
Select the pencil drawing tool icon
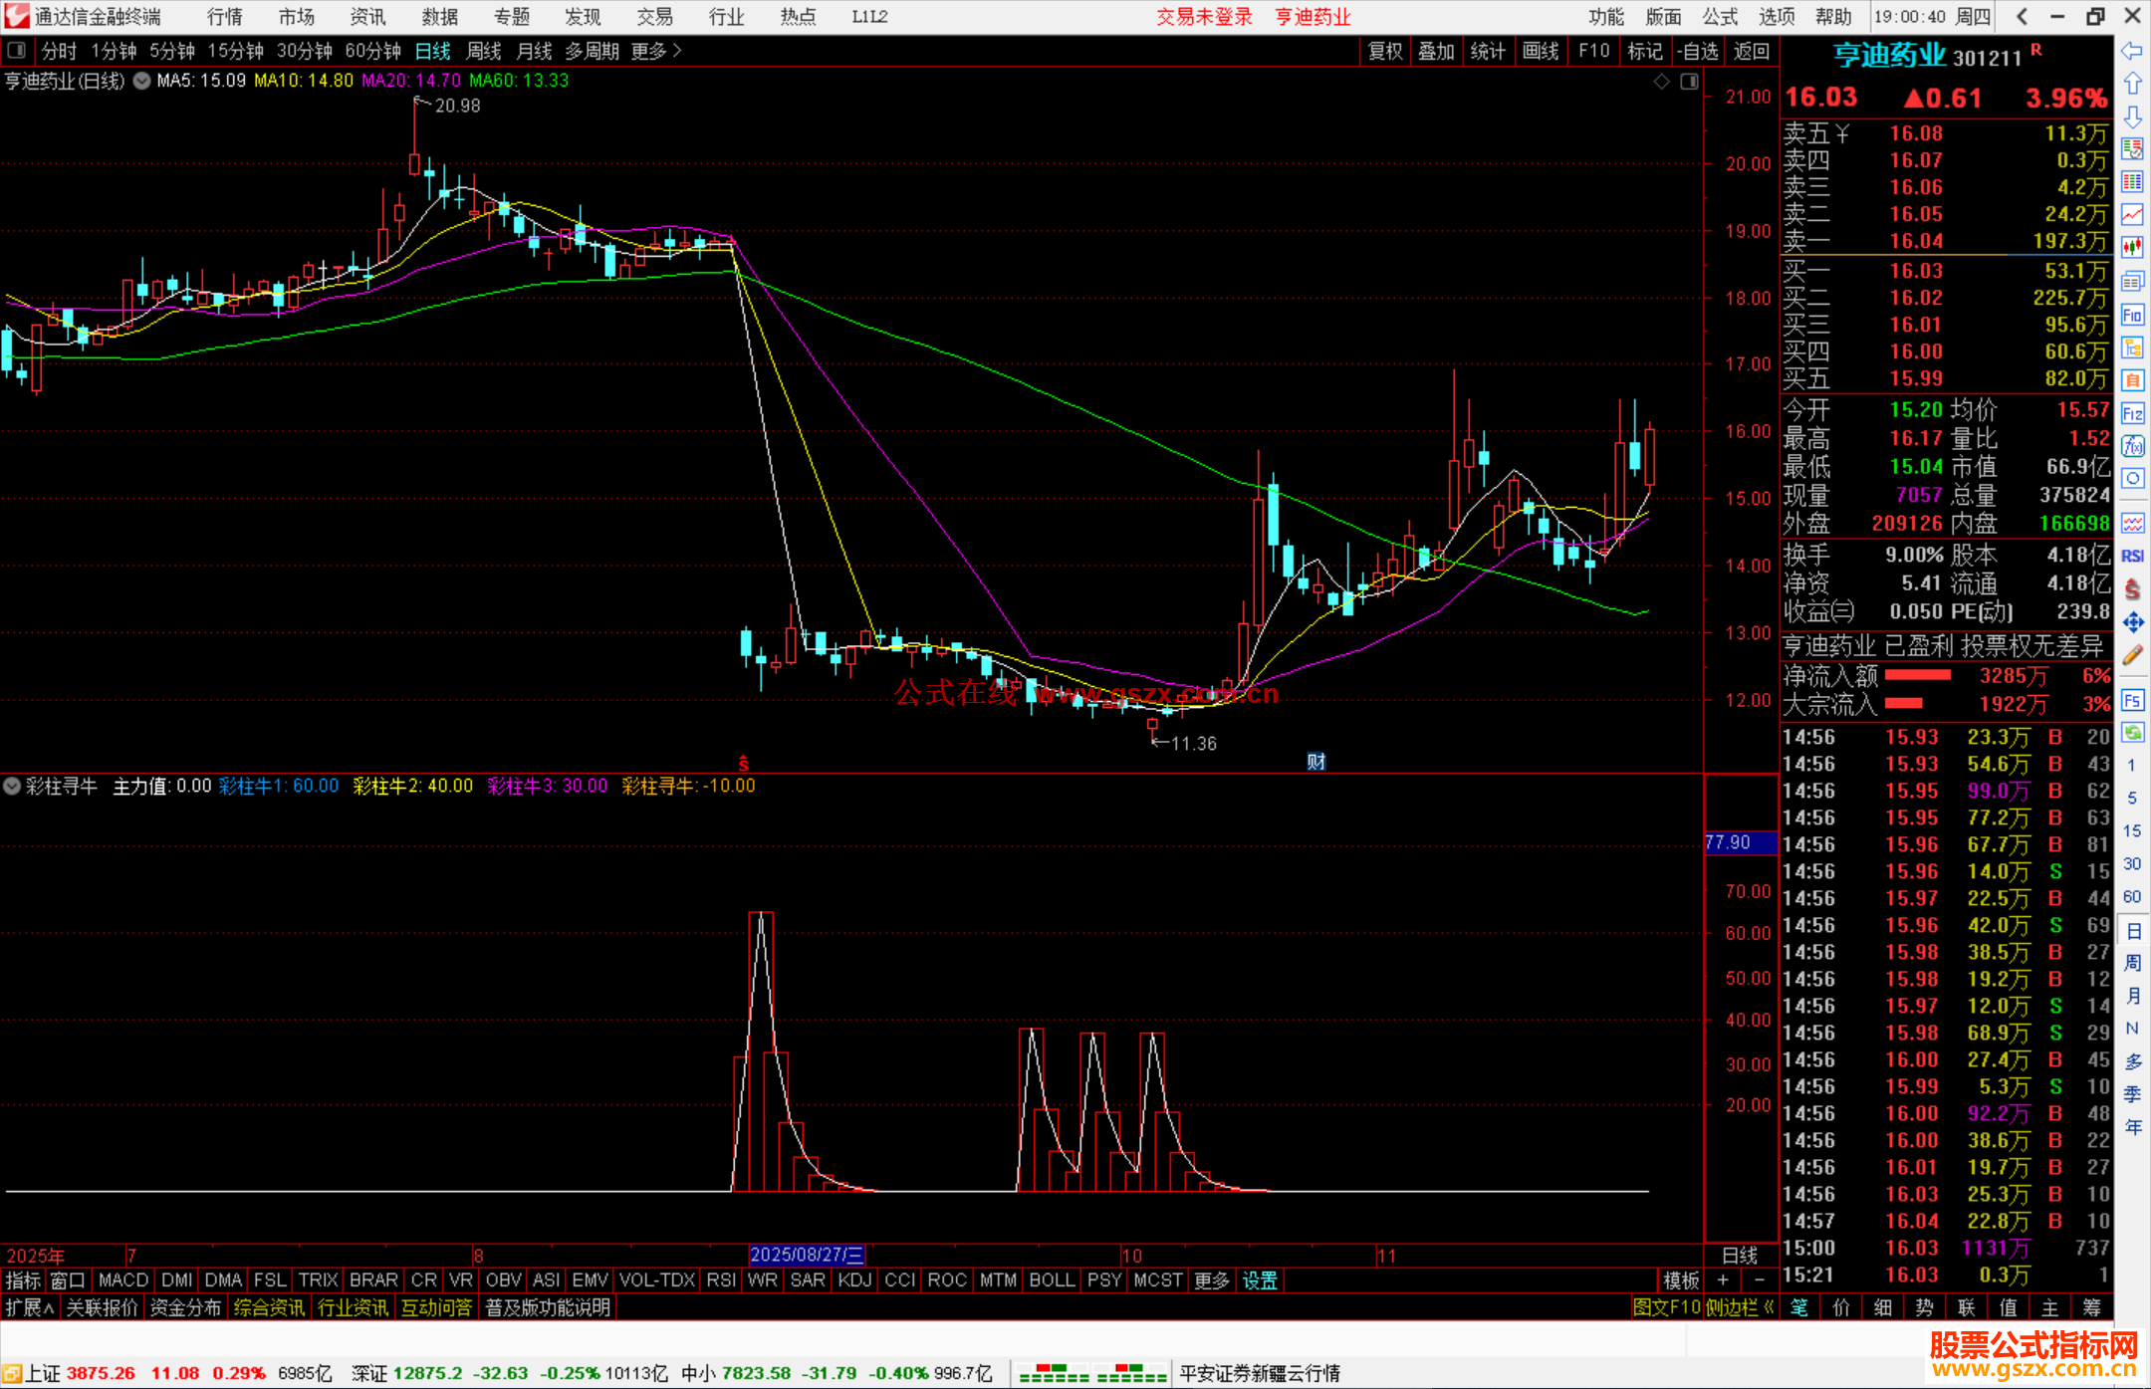point(2132,655)
